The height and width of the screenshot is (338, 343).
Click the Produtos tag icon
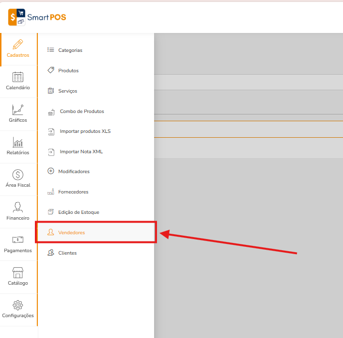click(x=51, y=70)
